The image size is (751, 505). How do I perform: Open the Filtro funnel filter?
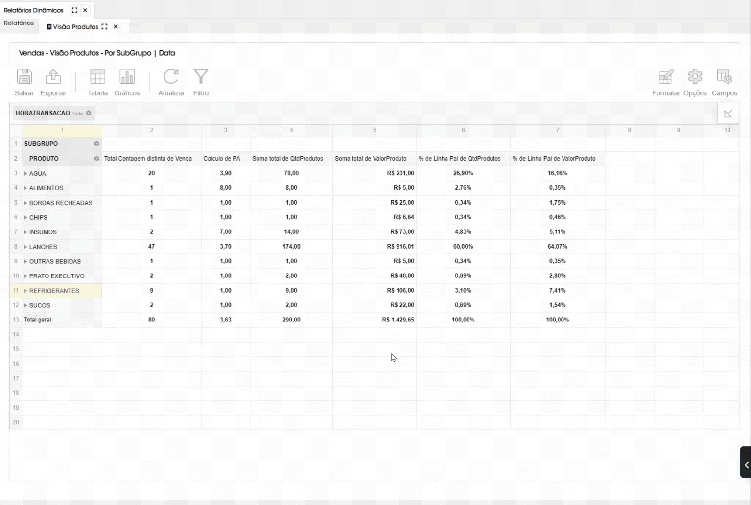(x=201, y=77)
